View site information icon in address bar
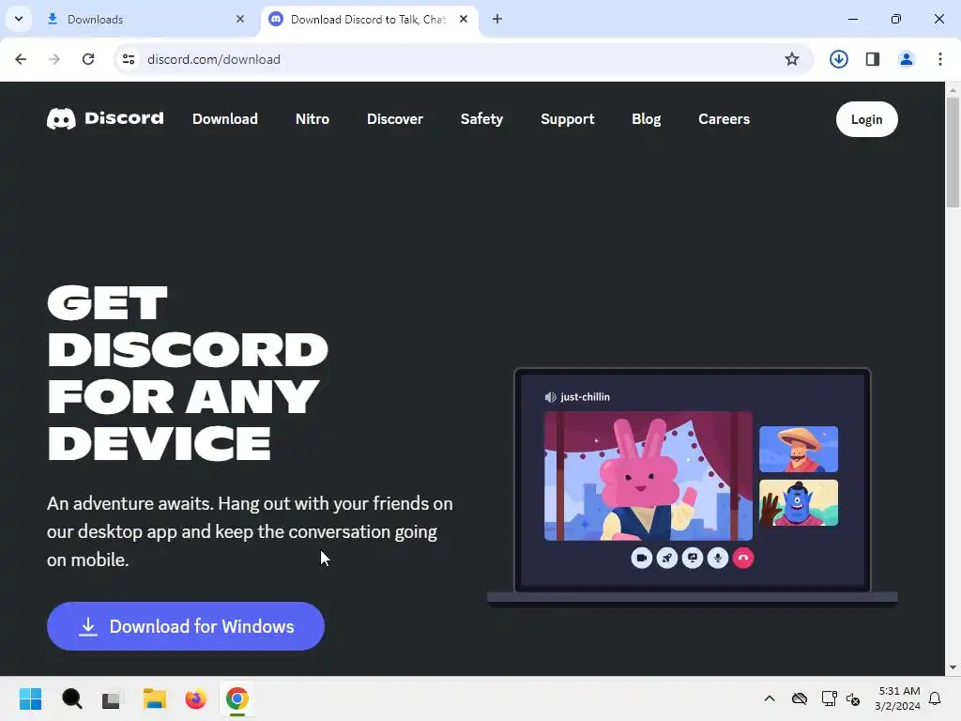Image resolution: width=961 pixels, height=721 pixels. click(x=128, y=59)
